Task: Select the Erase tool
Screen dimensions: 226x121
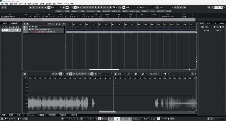Action: click(84, 7)
